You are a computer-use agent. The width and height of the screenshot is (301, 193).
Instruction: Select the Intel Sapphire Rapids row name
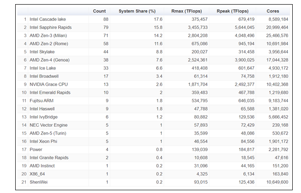point(51,28)
